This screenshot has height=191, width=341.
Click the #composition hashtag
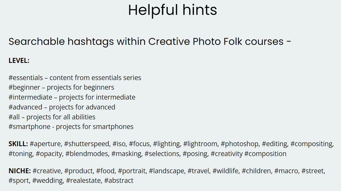(x=265, y=154)
